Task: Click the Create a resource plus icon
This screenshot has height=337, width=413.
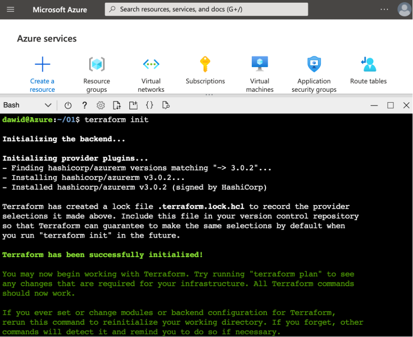Action: click(42, 64)
